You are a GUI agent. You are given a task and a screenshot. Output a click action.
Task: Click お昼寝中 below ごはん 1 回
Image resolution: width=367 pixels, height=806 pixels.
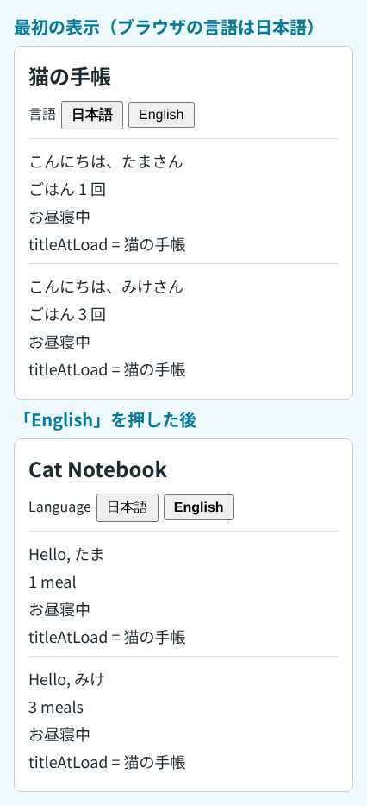[59, 217]
